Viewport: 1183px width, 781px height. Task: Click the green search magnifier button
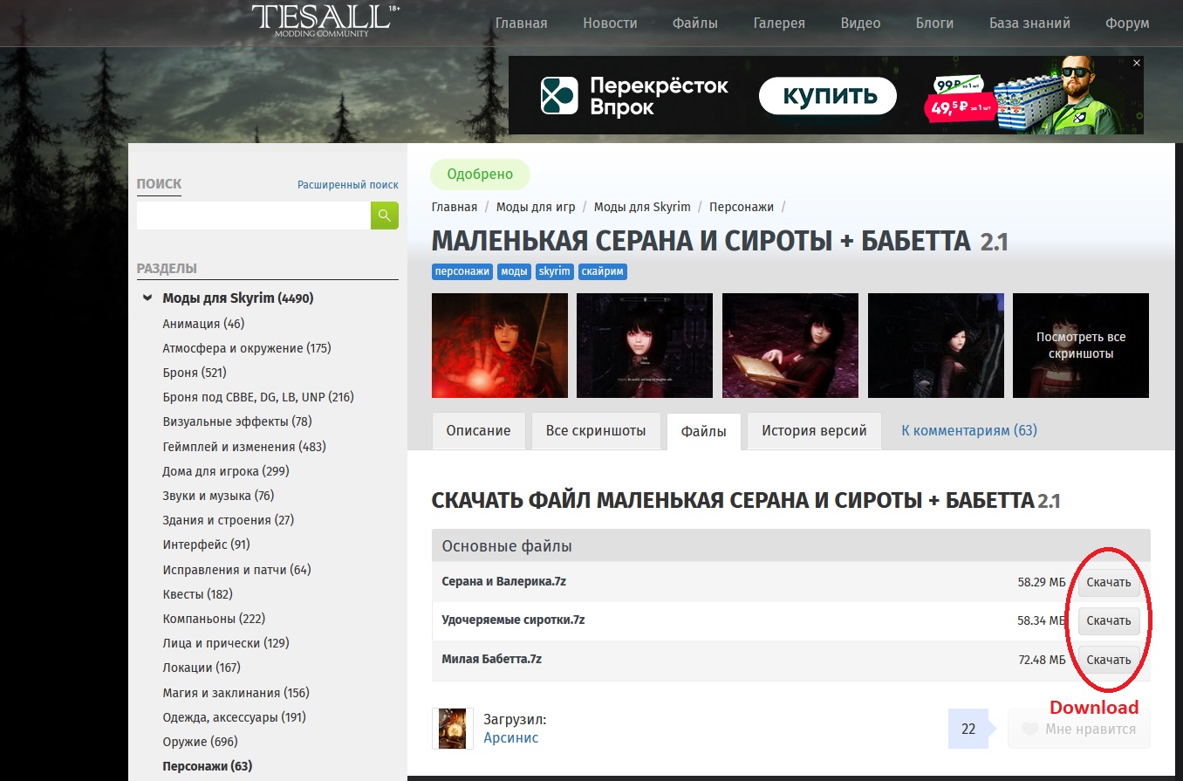point(385,216)
